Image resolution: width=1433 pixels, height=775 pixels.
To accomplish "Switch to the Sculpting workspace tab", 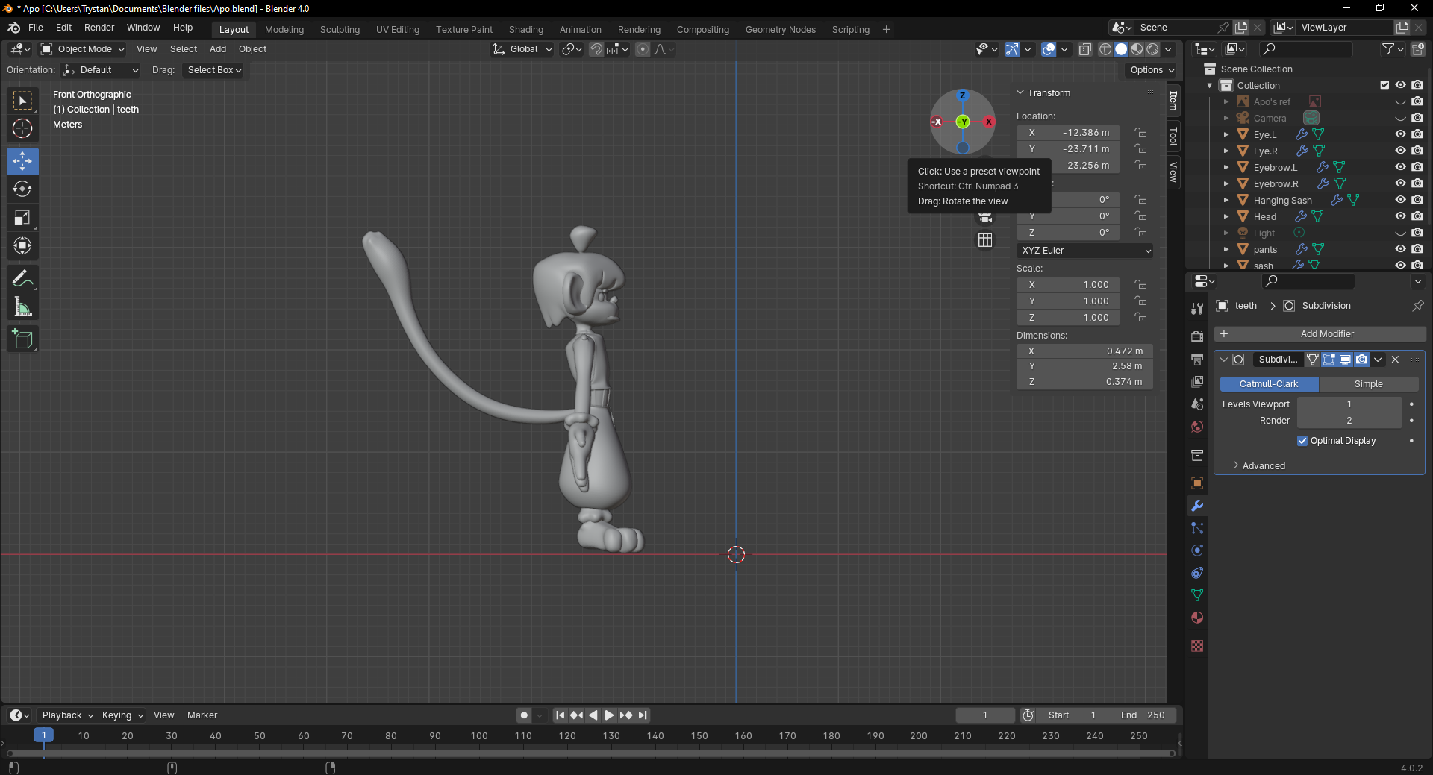I will (340, 30).
